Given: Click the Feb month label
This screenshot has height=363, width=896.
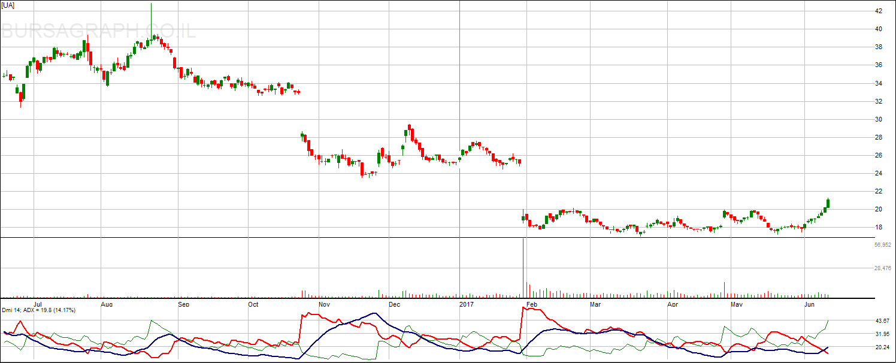Looking at the screenshot, I should coord(531,304).
